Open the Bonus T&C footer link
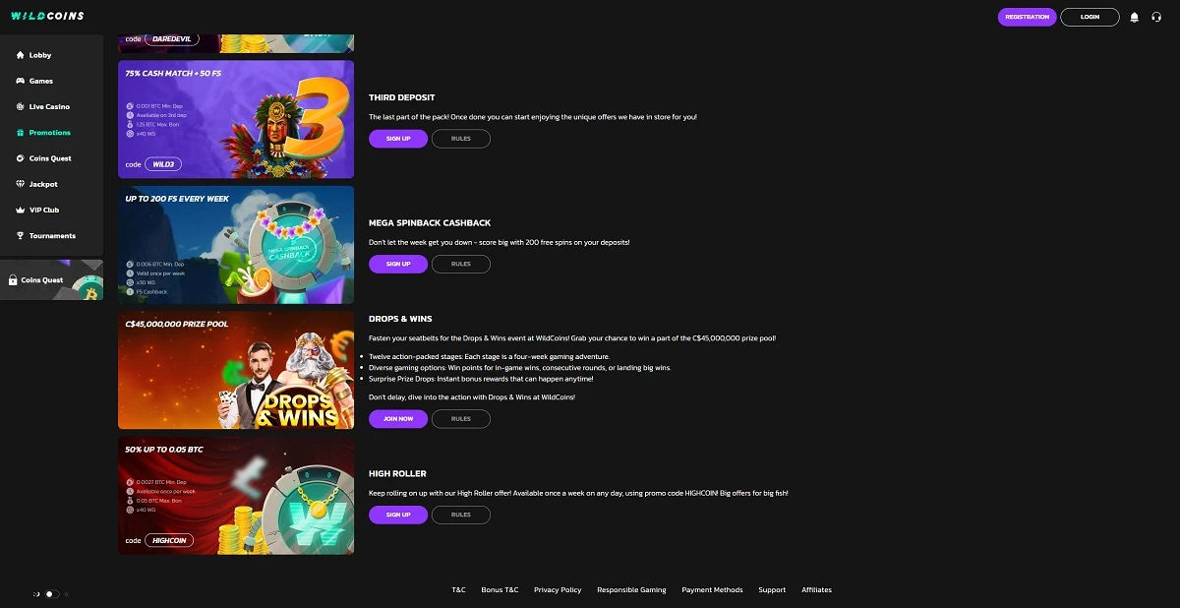 pos(500,590)
